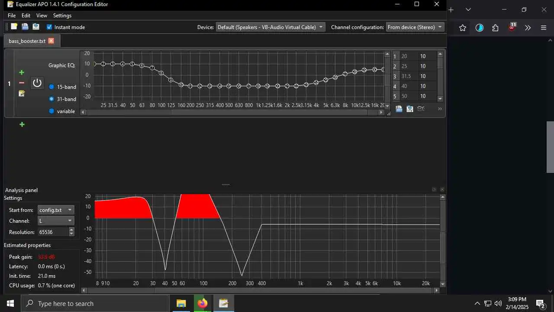Open the File menu
Image resolution: width=554 pixels, height=312 pixels.
(12, 15)
